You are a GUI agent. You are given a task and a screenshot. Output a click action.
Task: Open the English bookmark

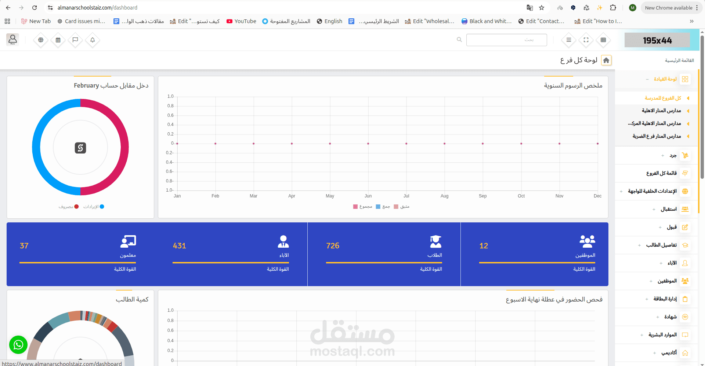[329, 21]
